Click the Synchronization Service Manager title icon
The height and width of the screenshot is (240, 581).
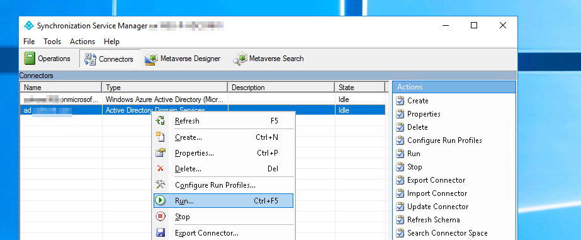(x=28, y=26)
